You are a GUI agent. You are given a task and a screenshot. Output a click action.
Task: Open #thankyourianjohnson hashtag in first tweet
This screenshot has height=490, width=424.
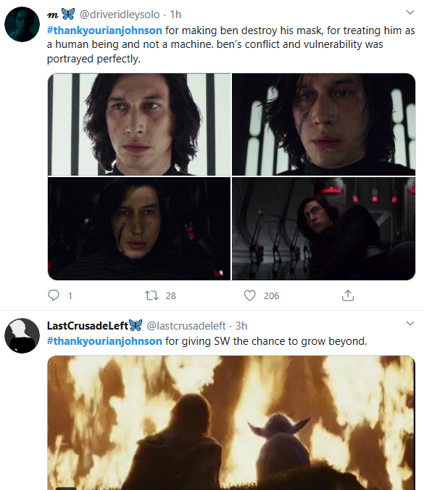pyautogui.click(x=104, y=30)
